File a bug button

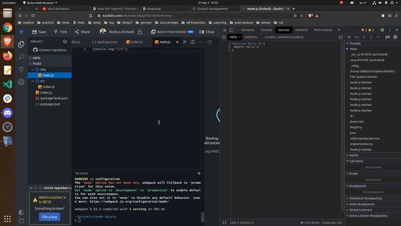coord(49,217)
